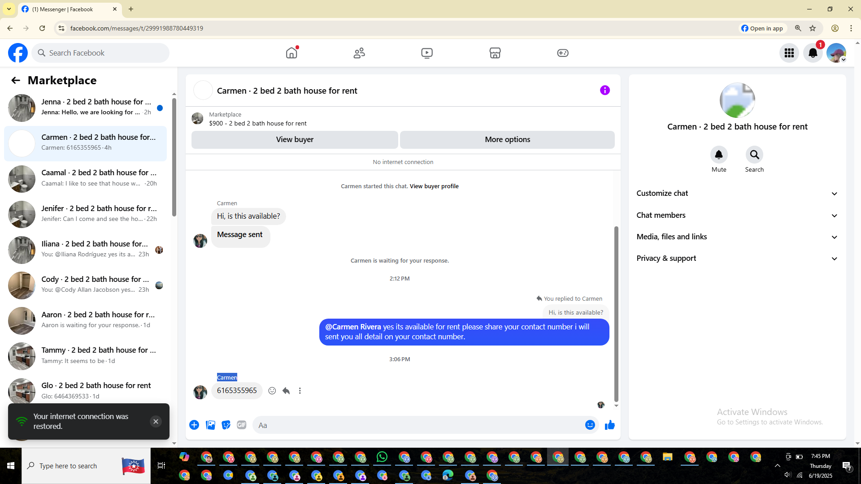Open Jenna's house rental conversation

(x=85, y=108)
